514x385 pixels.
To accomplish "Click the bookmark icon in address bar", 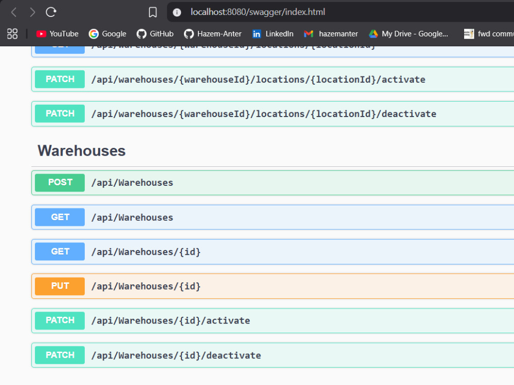I will coord(153,12).
